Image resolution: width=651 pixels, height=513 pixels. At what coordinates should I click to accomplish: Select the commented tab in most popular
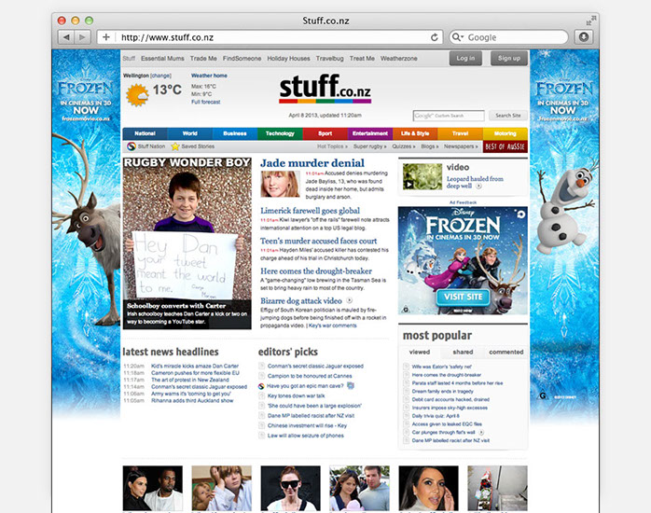(x=506, y=352)
